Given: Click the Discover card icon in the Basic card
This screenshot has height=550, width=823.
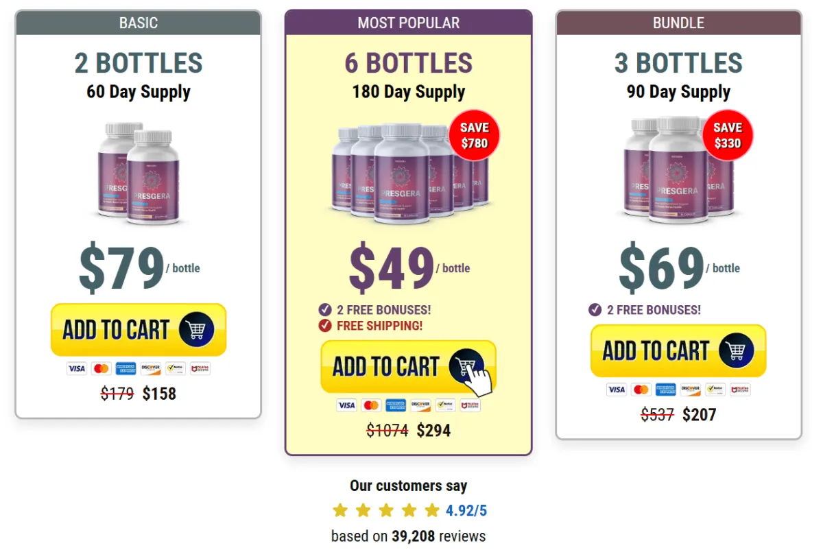Looking at the screenshot, I should point(150,368).
